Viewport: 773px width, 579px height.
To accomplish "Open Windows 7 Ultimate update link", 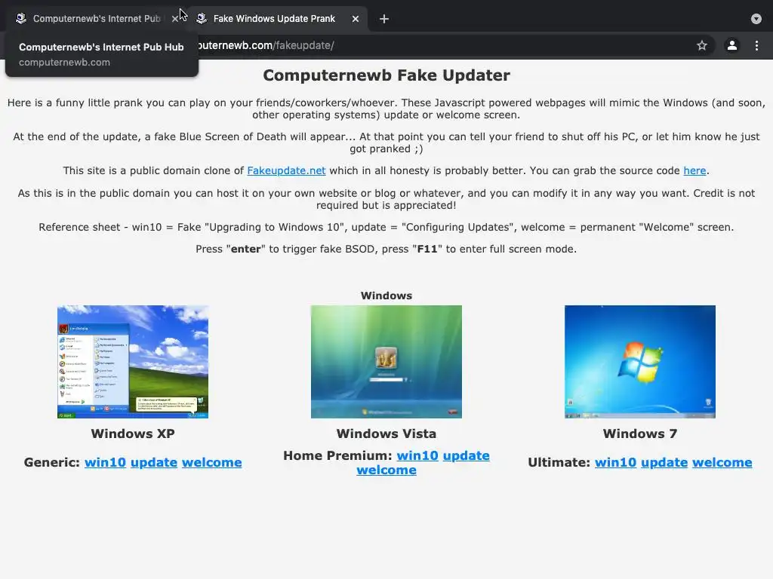I will pos(664,462).
